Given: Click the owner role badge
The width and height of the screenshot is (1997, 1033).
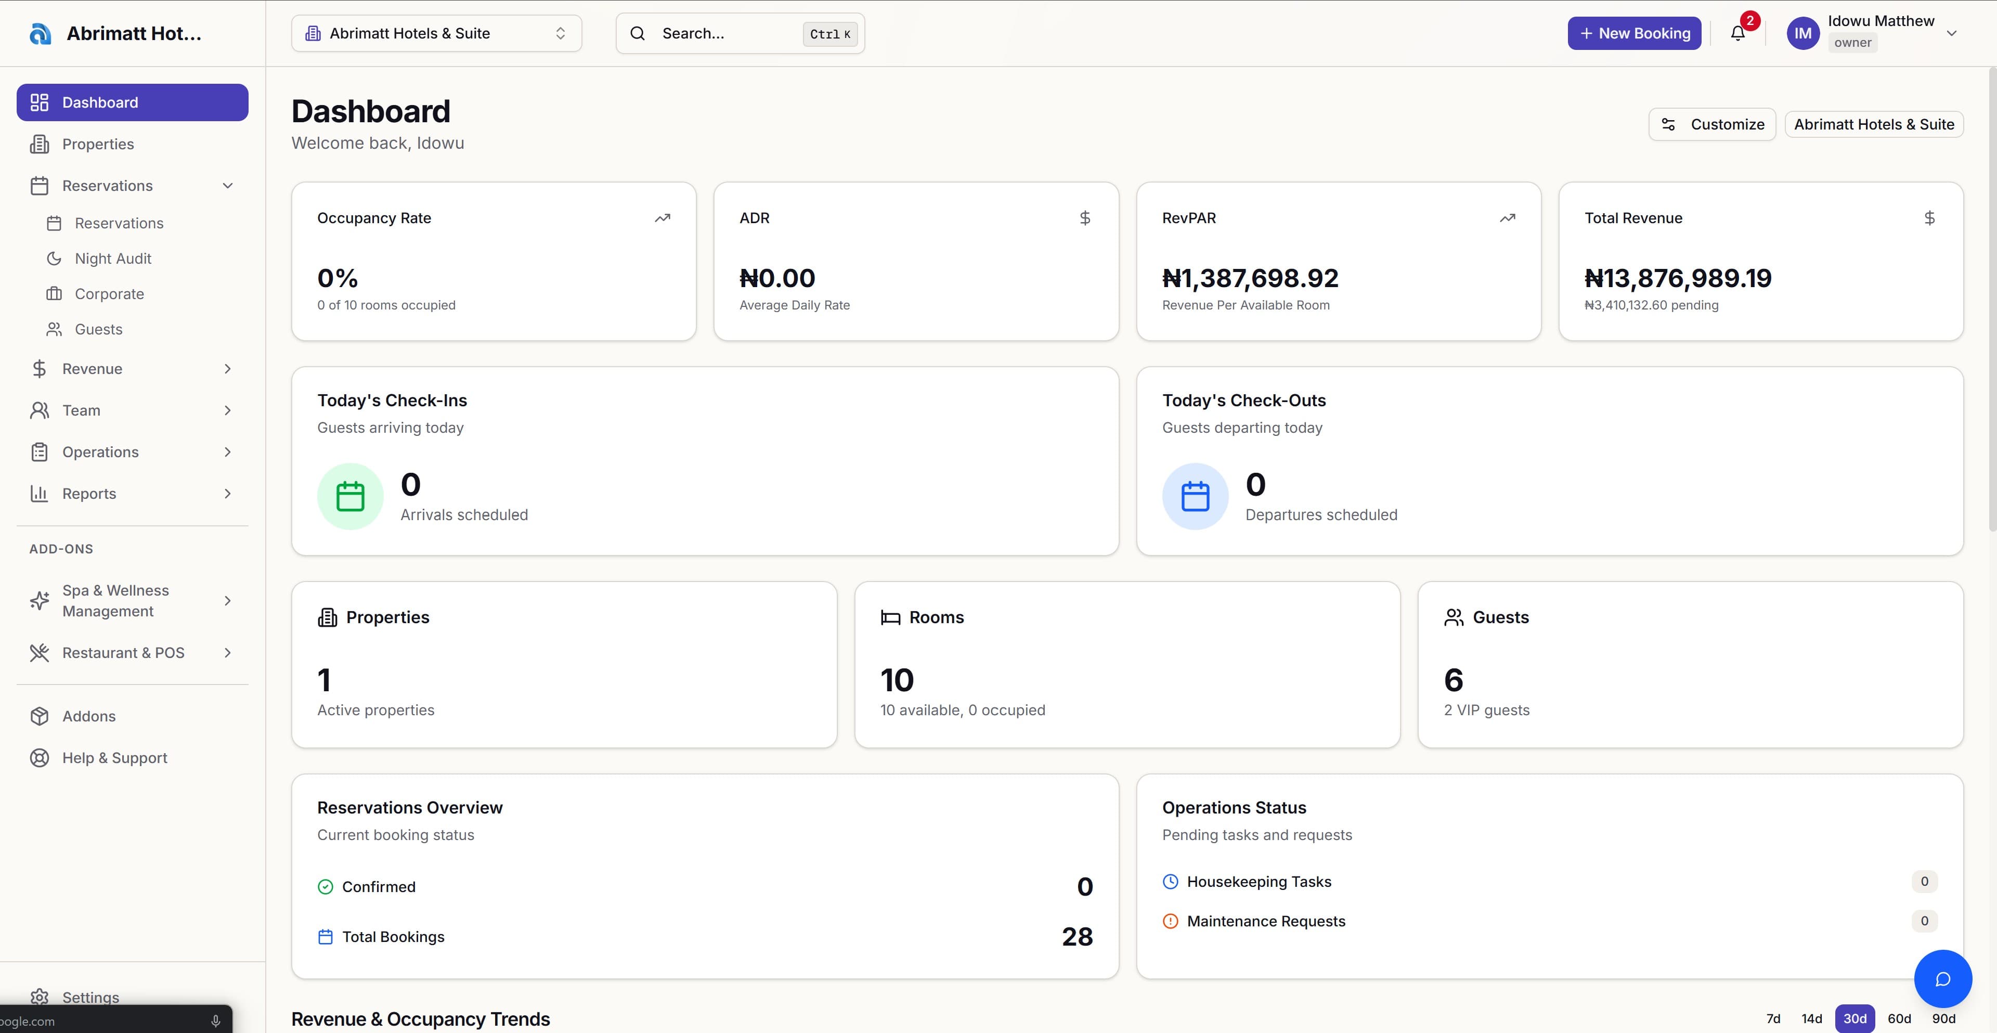Looking at the screenshot, I should coord(1852,43).
